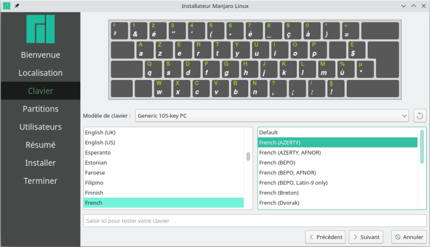Image resolution: width=430 pixels, height=247 pixels.
Task: Click the M key in keyboard preview
Action: [x=327, y=69]
